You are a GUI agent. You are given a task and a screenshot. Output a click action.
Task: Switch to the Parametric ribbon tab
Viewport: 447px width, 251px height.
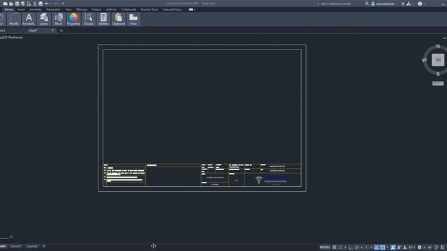coord(53,10)
